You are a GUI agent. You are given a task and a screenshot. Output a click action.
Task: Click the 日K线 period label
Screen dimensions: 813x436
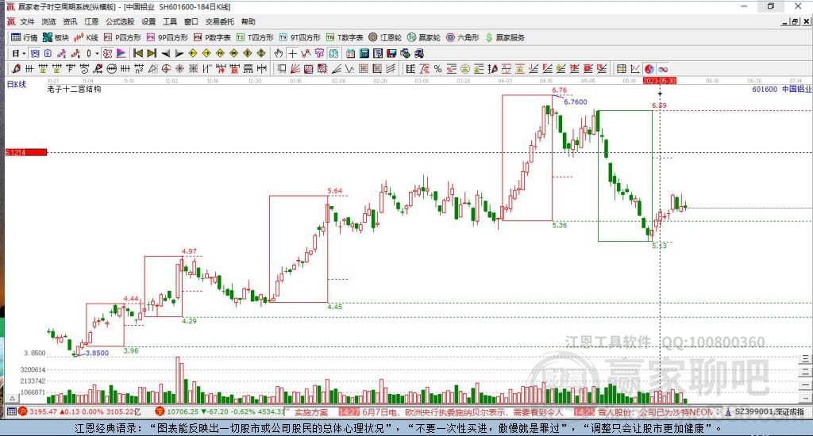(x=16, y=84)
